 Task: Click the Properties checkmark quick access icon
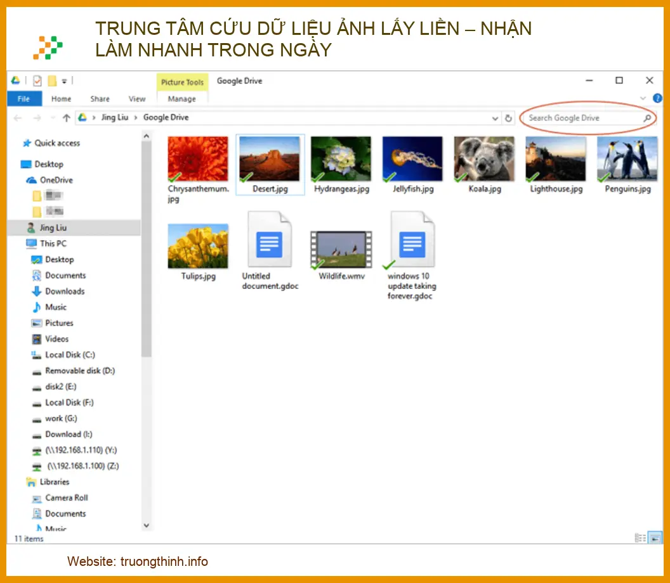point(37,80)
